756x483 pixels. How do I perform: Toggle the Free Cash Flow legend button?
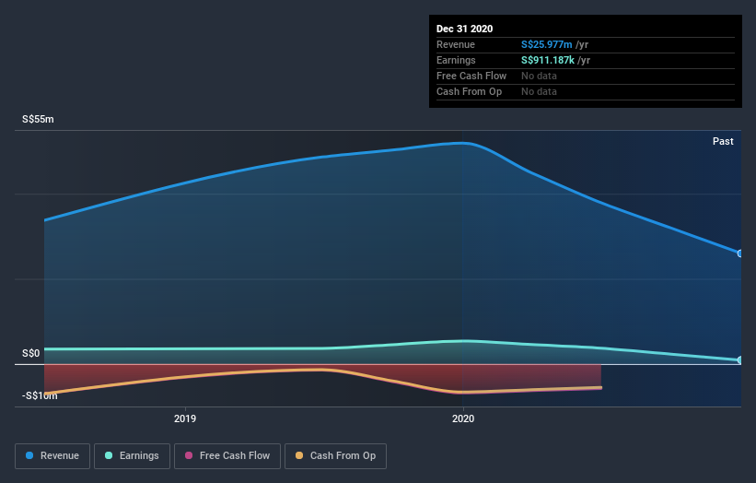point(227,456)
